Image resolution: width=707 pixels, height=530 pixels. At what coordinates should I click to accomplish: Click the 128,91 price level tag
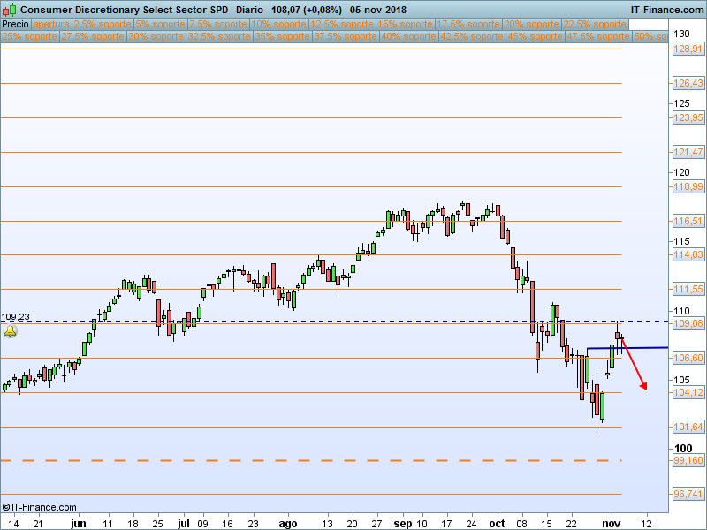tap(688, 49)
